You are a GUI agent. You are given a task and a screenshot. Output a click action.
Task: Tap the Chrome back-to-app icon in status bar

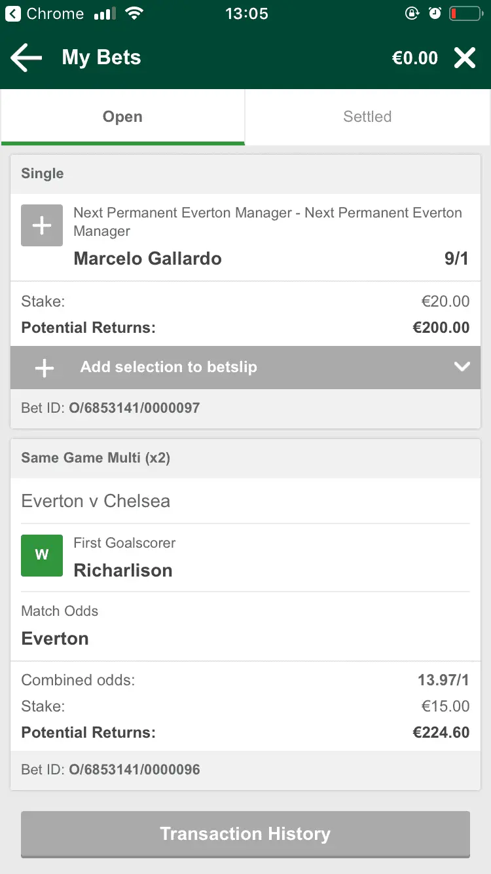coord(12,14)
